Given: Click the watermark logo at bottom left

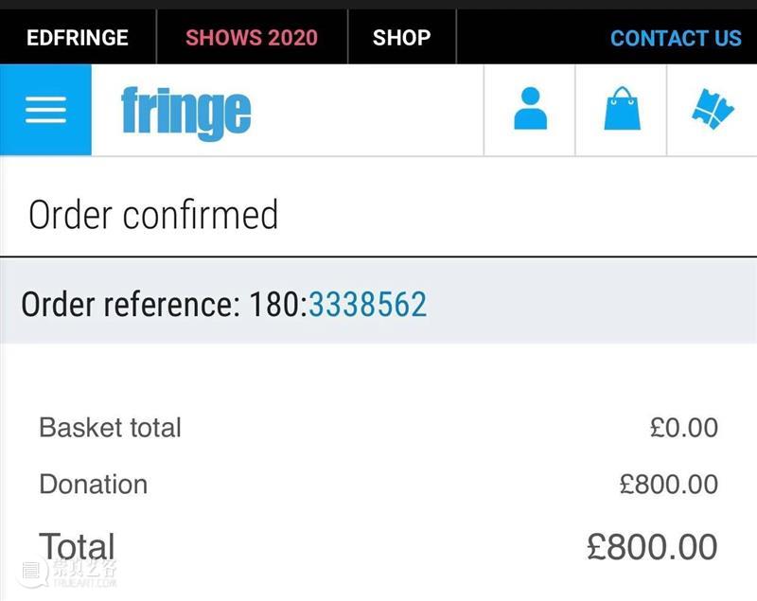Looking at the screenshot, I should tap(68, 573).
